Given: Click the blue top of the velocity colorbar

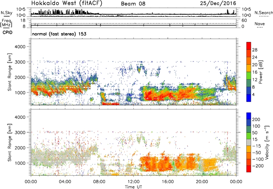Looking at the screenshot, I should point(249,116).
